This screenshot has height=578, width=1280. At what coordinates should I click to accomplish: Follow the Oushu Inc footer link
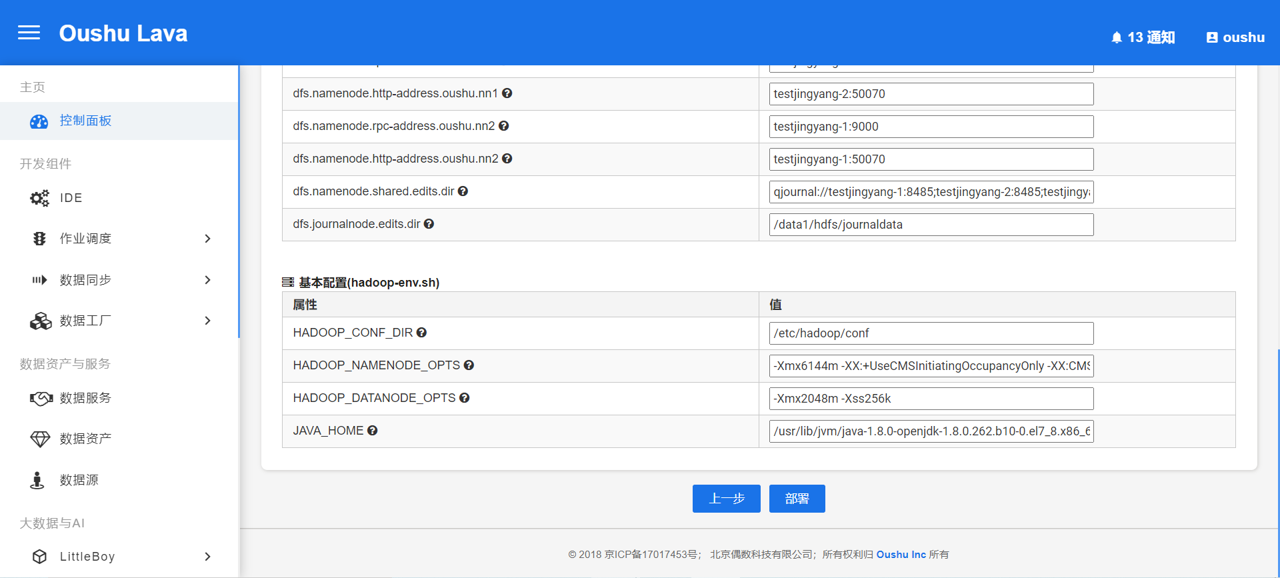[x=901, y=555]
